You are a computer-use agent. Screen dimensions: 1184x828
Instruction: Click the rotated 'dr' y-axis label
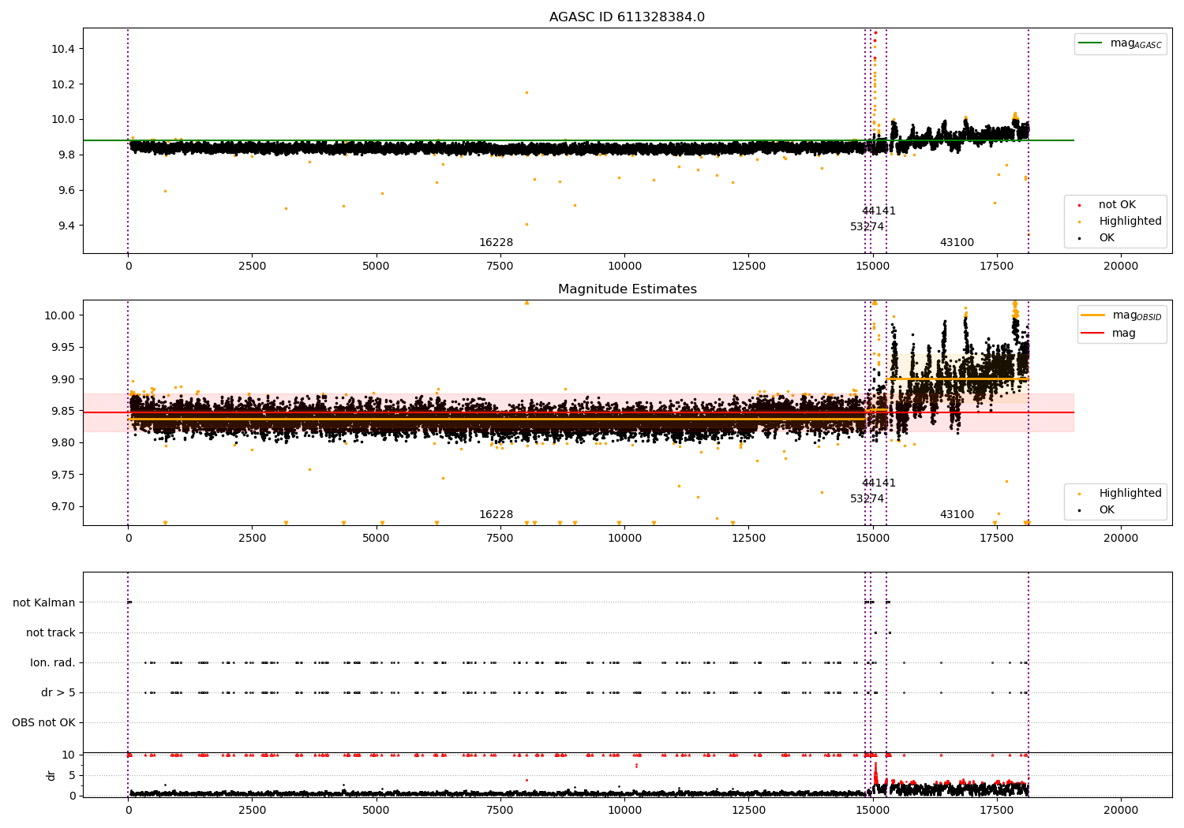[x=51, y=776]
